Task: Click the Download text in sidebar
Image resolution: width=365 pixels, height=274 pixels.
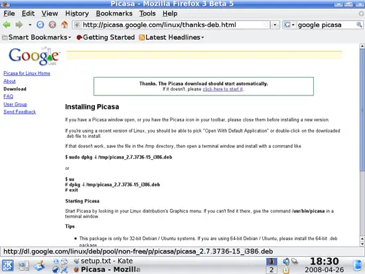Action: [15, 89]
